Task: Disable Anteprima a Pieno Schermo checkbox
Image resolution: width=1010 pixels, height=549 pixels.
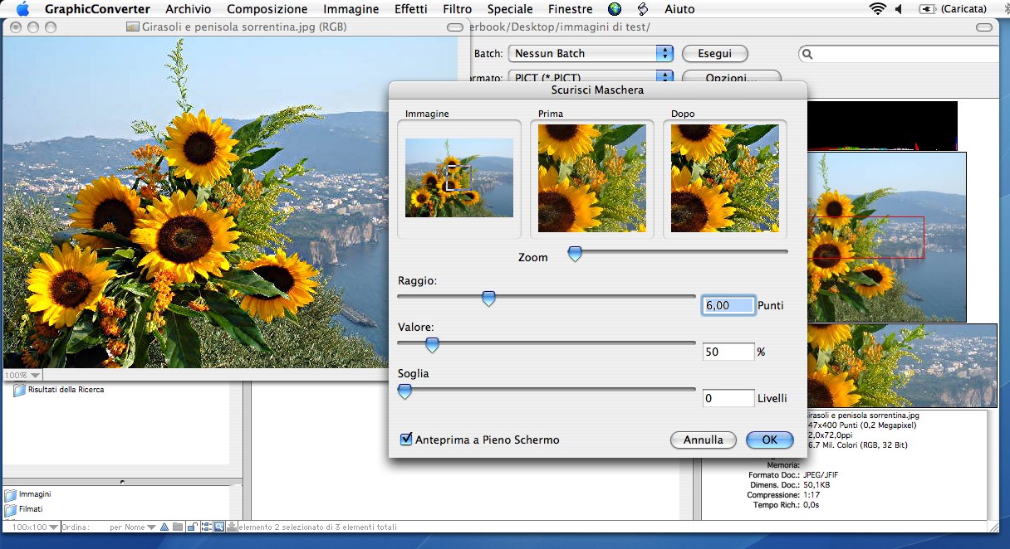Action: pyautogui.click(x=406, y=440)
